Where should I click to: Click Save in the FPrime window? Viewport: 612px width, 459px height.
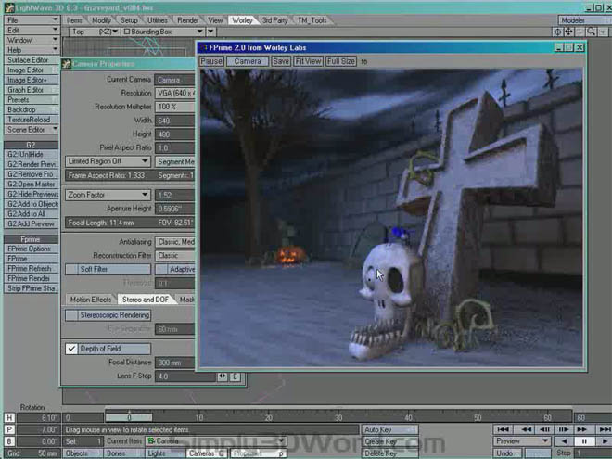(281, 61)
